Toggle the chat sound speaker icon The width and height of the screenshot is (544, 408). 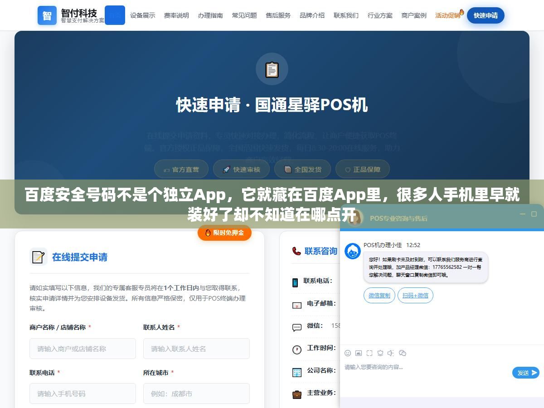[391, 353]
